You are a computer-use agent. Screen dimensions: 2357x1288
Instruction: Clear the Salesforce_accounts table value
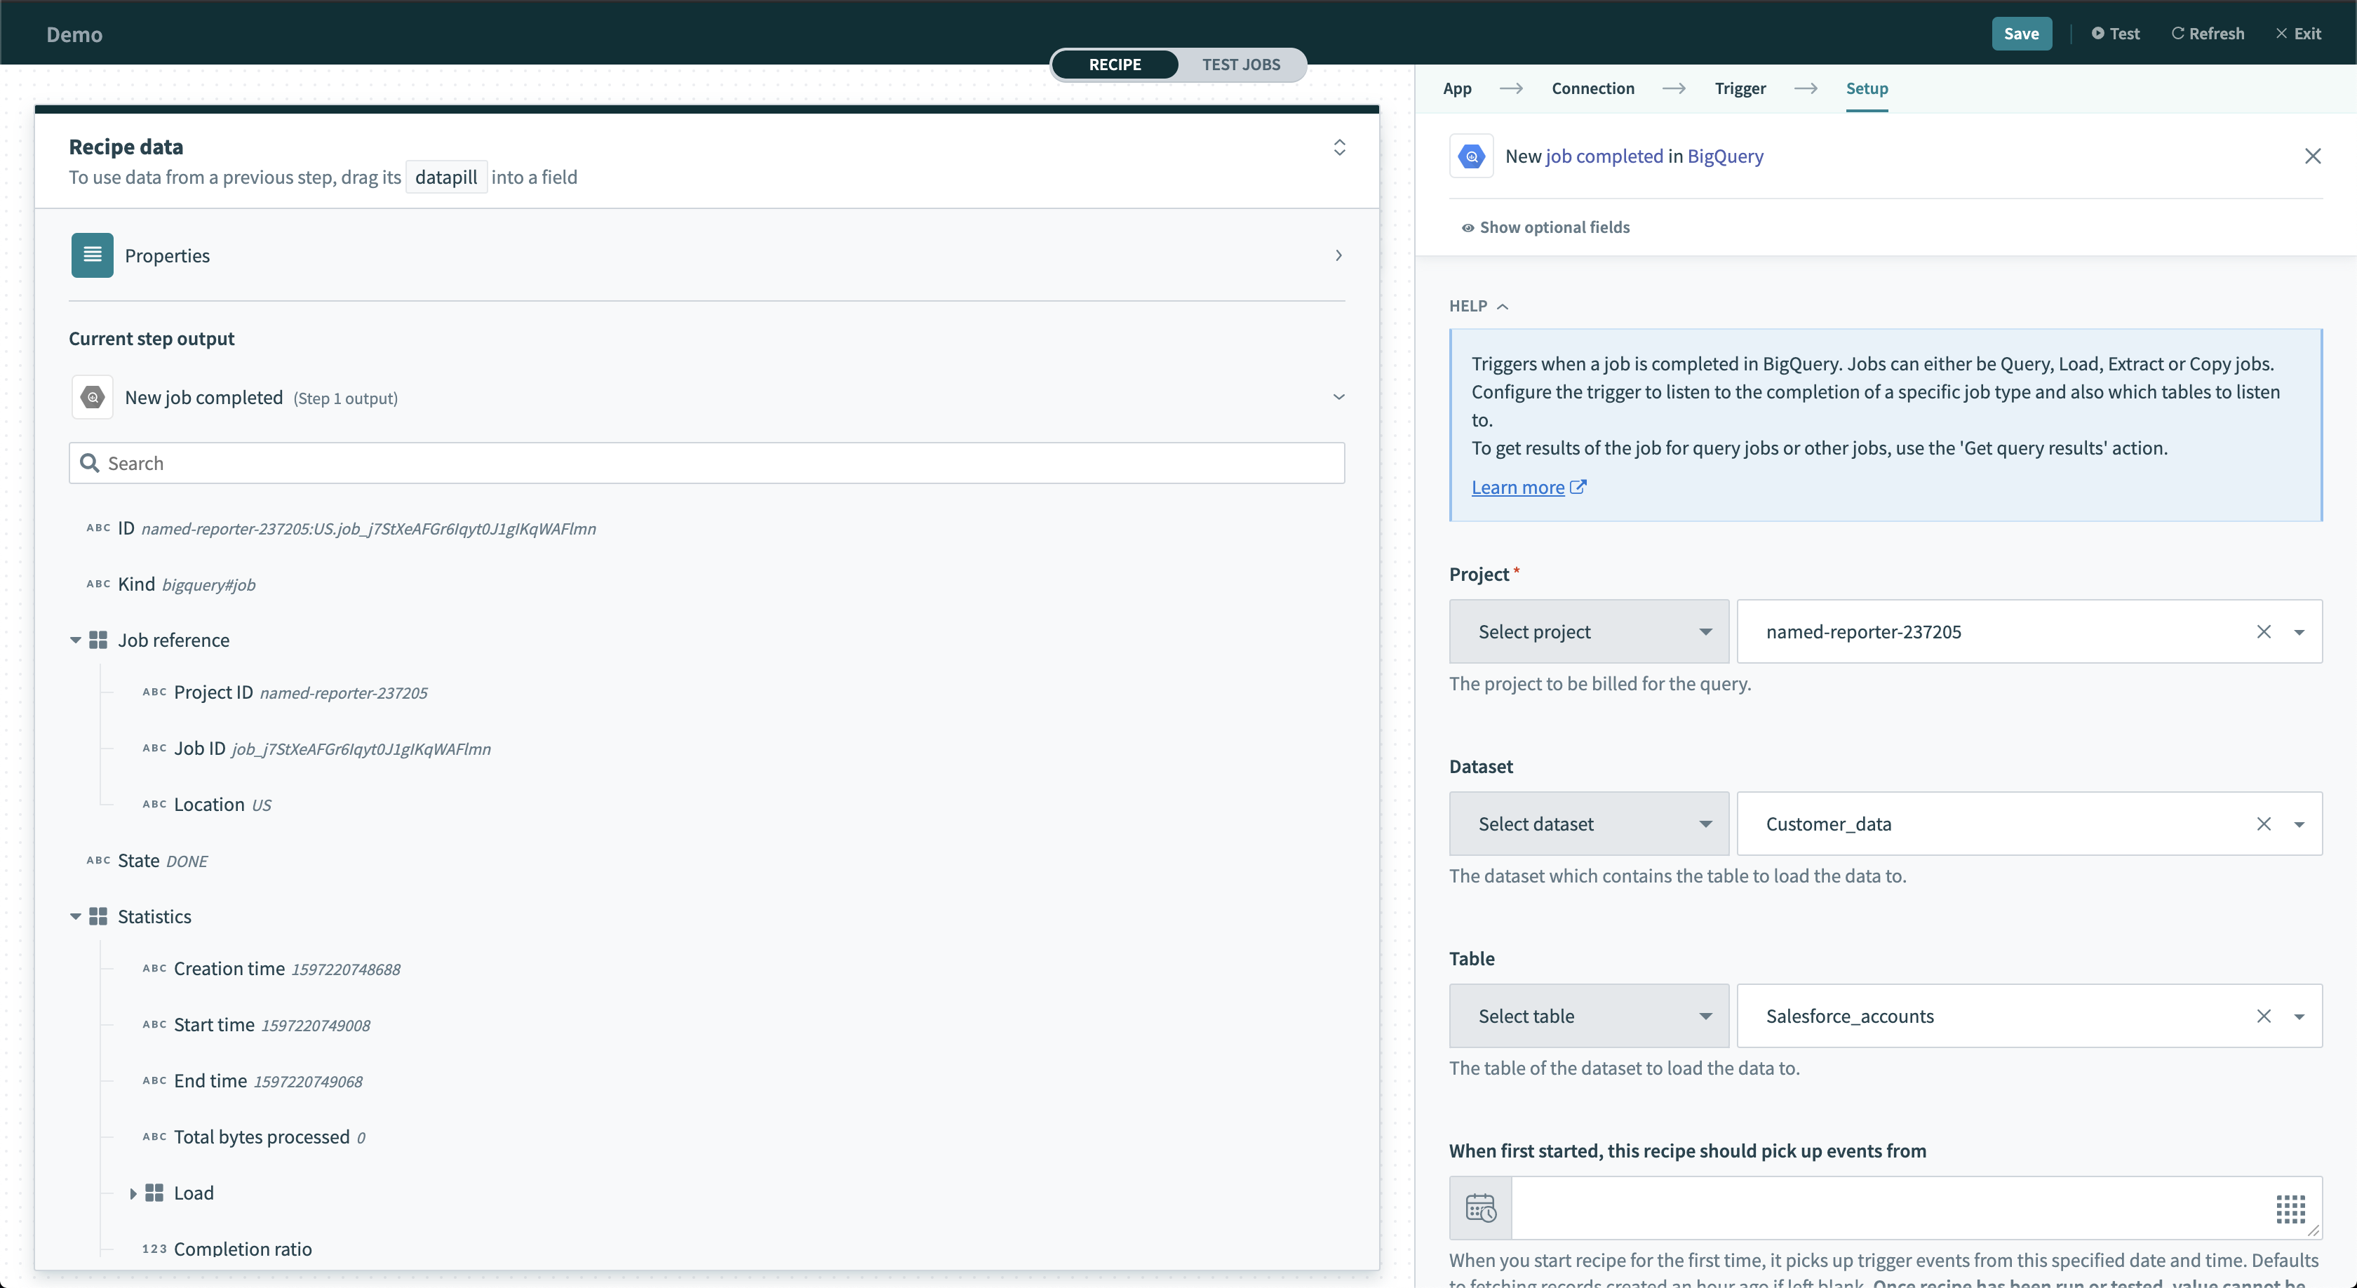(x=2264, y=1017)
